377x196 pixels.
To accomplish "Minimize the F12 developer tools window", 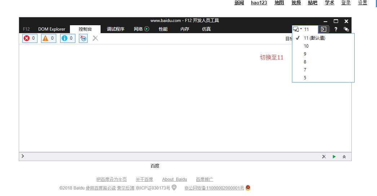I will [325, 21].
